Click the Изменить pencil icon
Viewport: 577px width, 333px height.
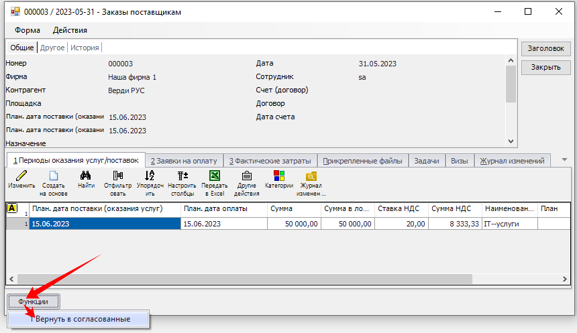click(x=21, y=177)
